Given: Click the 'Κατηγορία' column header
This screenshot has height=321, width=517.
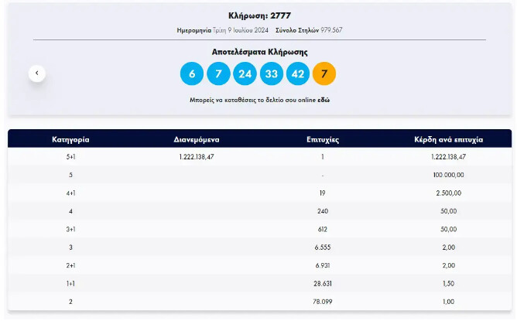Looking at the screenshot, I should coord(70,140).
